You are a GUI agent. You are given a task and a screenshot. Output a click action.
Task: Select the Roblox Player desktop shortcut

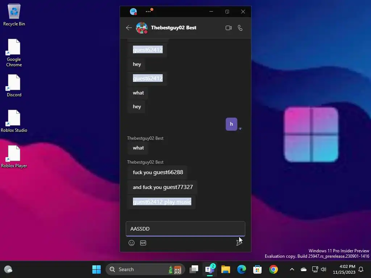(14, 156)
